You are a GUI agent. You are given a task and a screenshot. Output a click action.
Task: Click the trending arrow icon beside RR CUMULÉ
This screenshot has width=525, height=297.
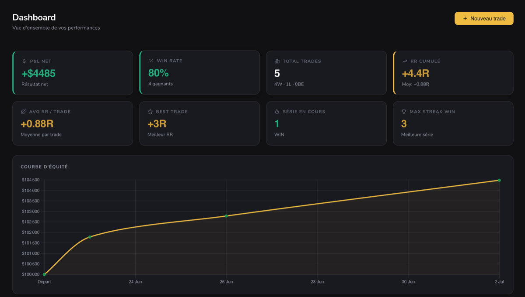click(x=405, y=61)
